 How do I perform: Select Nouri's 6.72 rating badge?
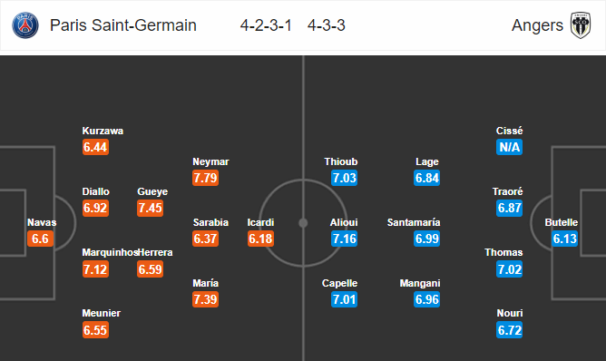tap(509, 330)
